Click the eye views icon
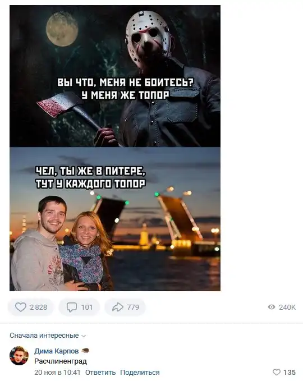The height and width of the screenshot is (381, 303). pos(272,307)
